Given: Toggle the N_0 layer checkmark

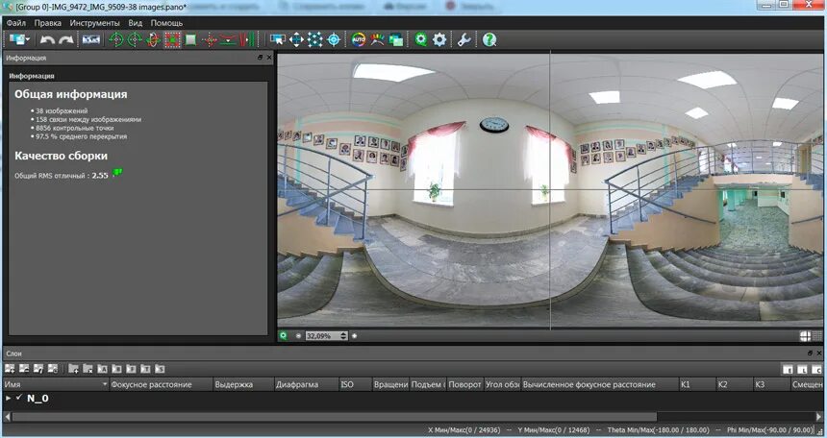Looking at the screenshot, I should pos(19,398).
